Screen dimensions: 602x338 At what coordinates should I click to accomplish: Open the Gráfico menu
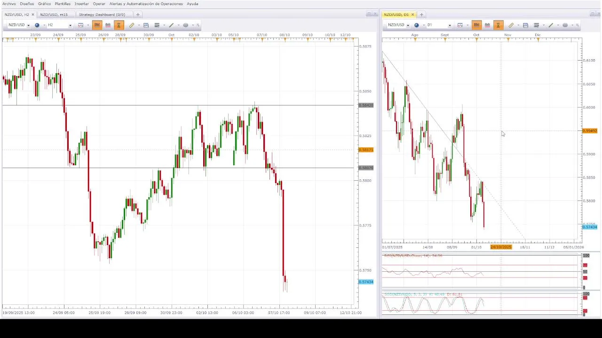[44, 4]
